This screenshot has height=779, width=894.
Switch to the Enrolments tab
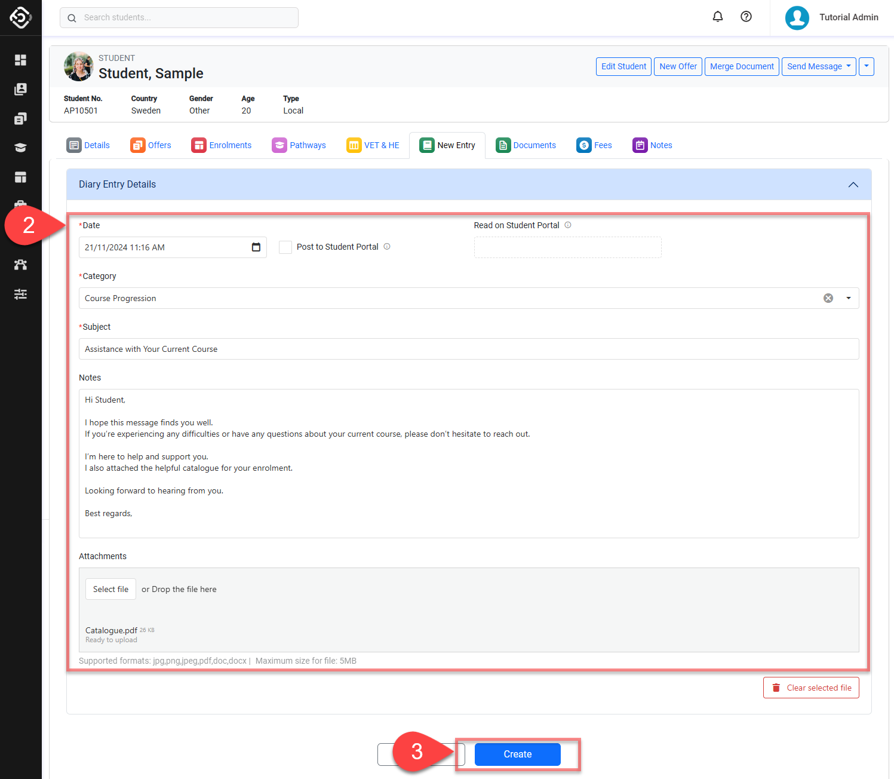(222, 145)
